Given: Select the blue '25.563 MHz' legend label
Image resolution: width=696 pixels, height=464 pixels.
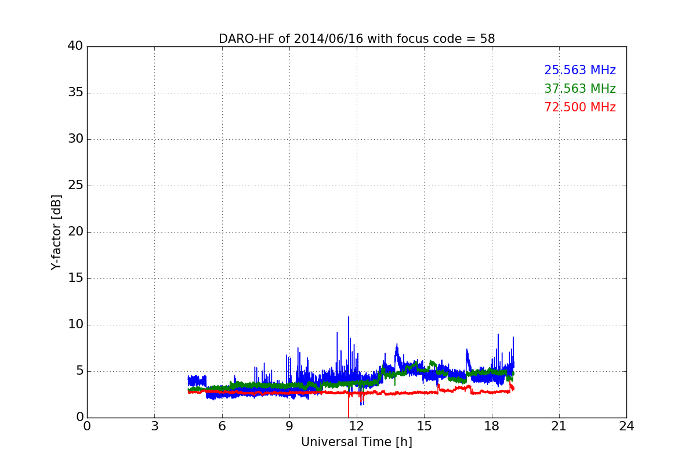Looking at the screenshot, I should point(580,70).
